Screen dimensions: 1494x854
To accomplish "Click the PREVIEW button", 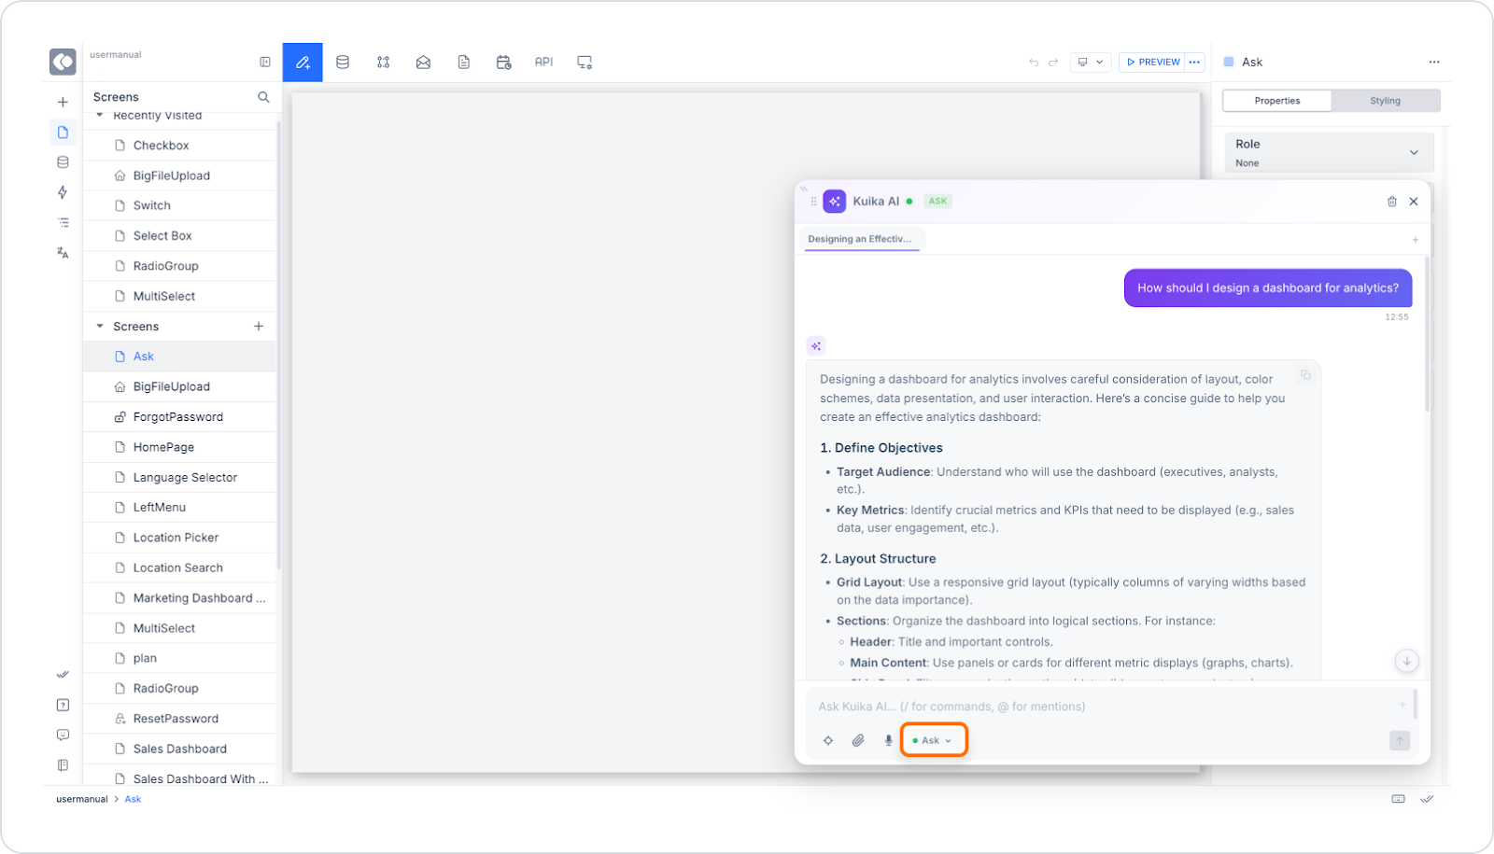I will pyautogui.click(x=1153, y=63).
